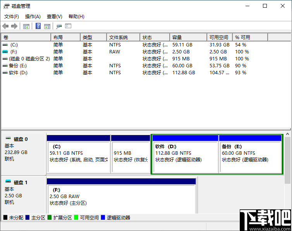Screen dimensions: 292x231
Task: Open the 查看(V) menu
Action: click(x=54, y=17)
